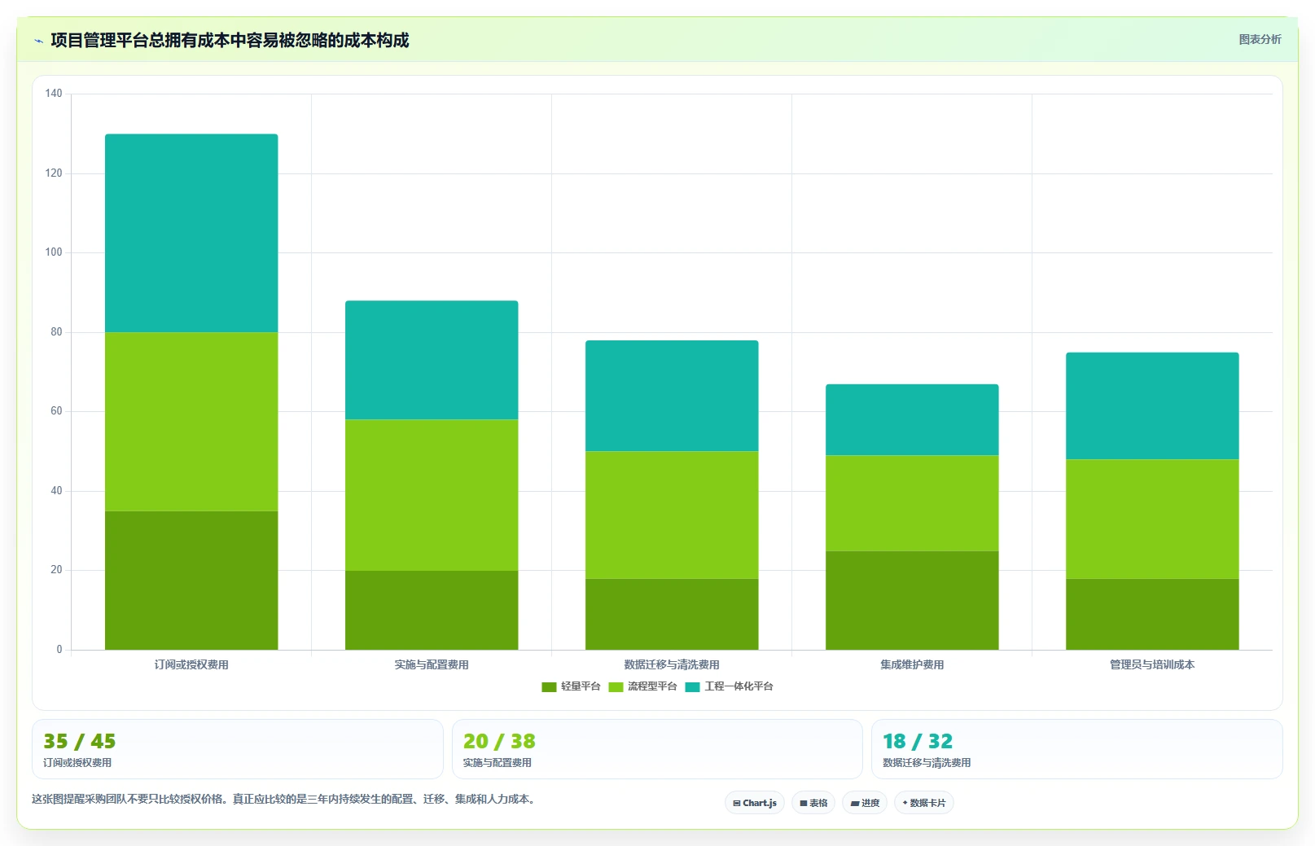Screen dimensions: 1315x846
Task: Click the y-axis value 40
Action: (x=56, y=491)
